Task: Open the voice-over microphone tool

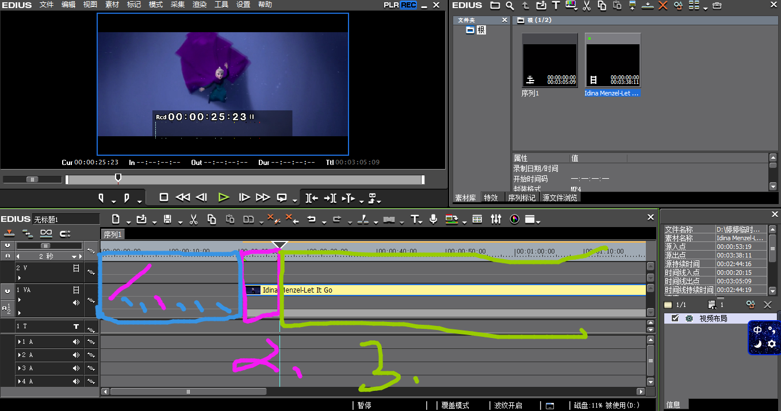Action: (434, 219)
